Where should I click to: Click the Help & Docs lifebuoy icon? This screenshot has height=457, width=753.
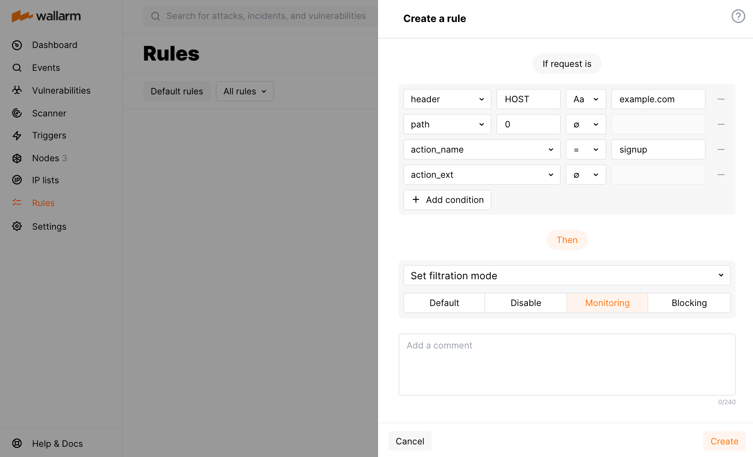[17, 443]
